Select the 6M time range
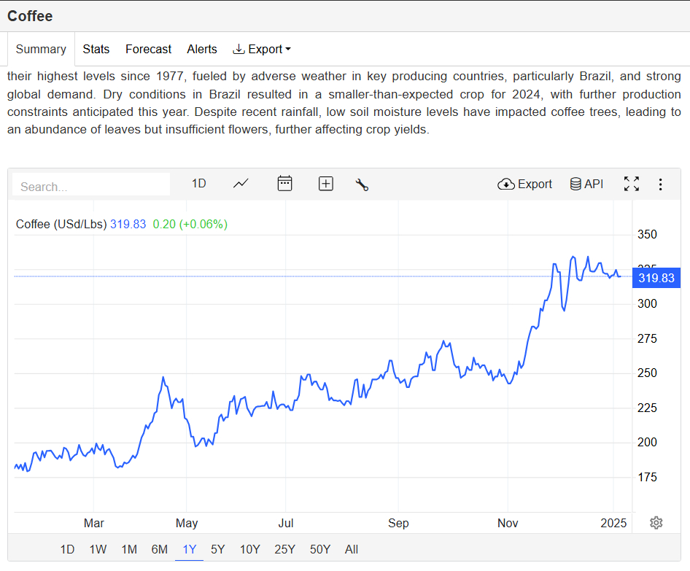 coord(159,549)
